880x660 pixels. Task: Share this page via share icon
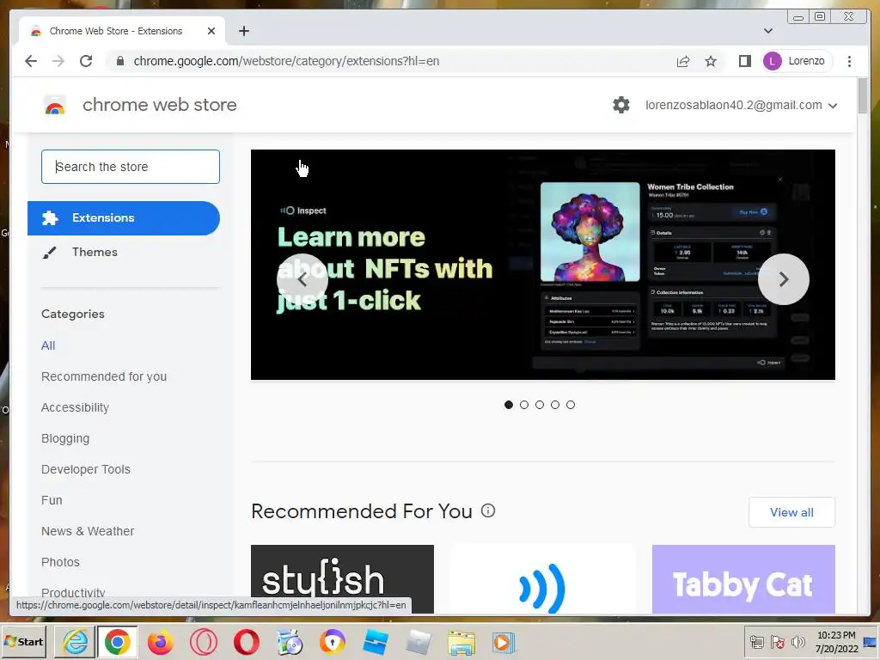click(683, 61)
